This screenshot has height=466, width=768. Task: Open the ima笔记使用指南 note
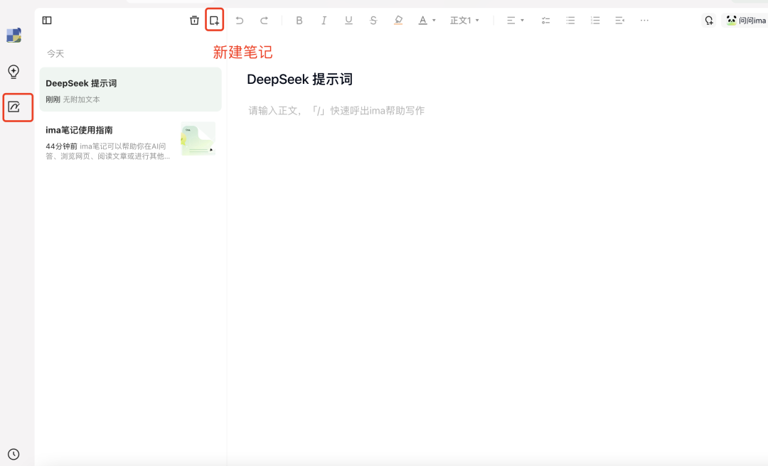click(130, 141)
